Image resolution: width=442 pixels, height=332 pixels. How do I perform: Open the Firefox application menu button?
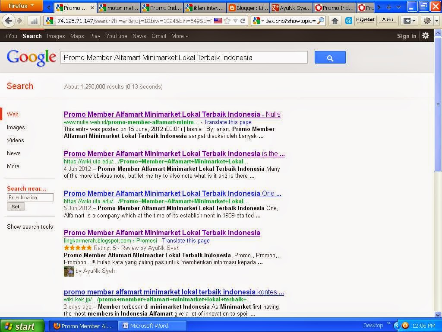coord(21,6)
